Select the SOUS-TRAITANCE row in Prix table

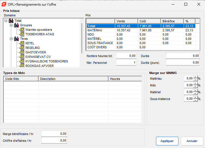pyautogui.click(x=141, y=43)
